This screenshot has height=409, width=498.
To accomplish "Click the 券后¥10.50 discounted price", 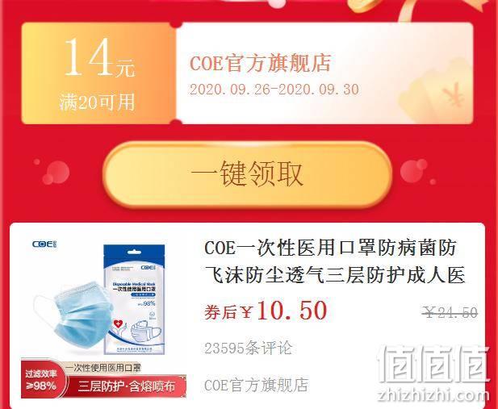I will (266, 311).
